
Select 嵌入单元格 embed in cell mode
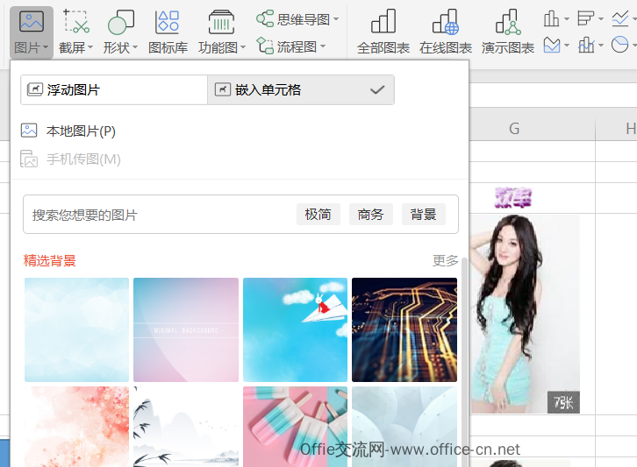point(301,89)
